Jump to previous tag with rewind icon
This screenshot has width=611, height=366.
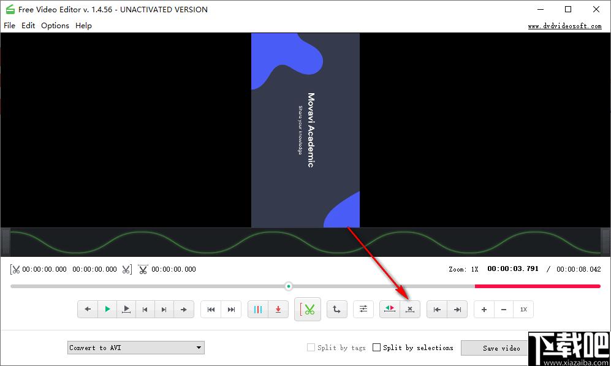click(x=211, y=310)
